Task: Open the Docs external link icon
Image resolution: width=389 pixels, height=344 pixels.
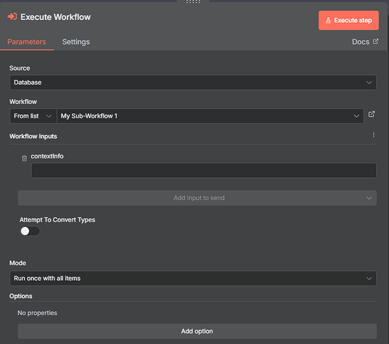Action: pyautogui.click(x=376, y=41)
